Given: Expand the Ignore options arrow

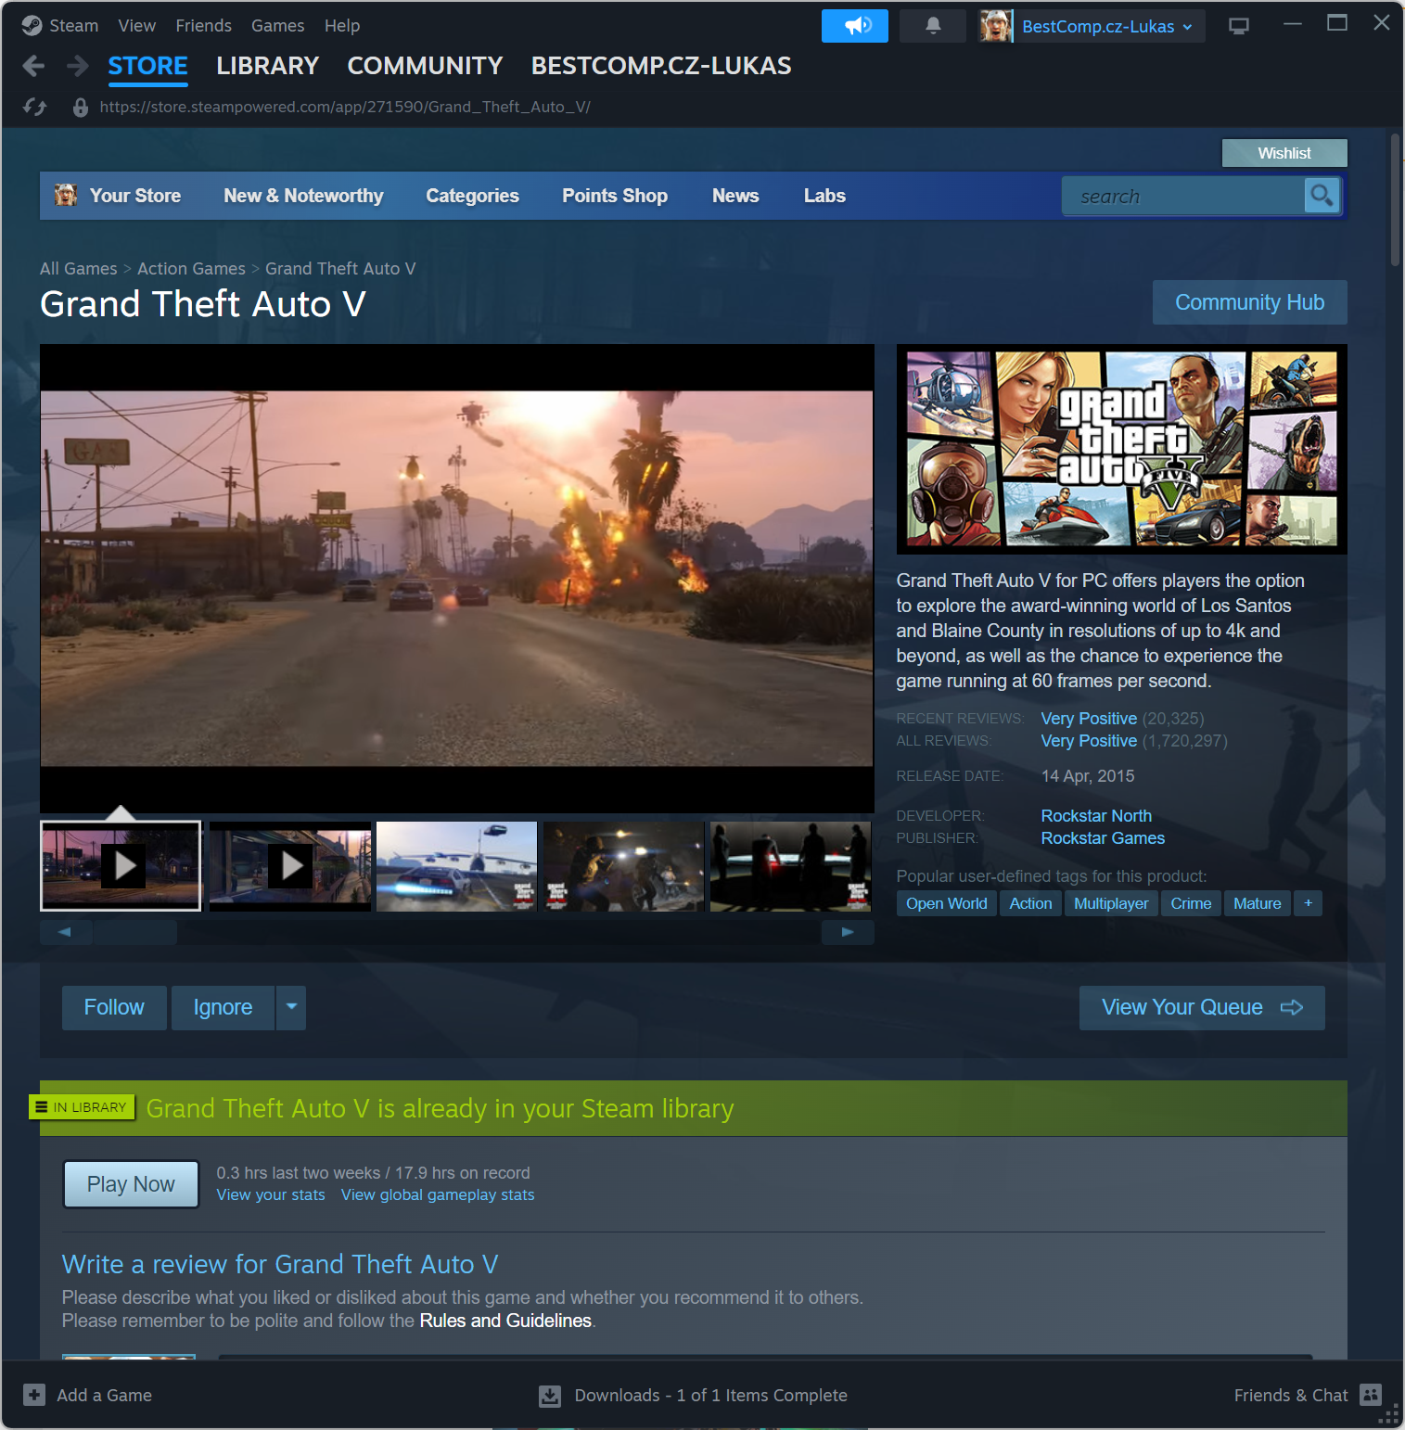Looking at the screenshot, I should [291, 1007].
